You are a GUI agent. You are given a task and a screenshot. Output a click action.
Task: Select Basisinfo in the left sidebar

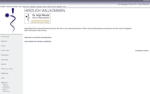coord(4,41)
